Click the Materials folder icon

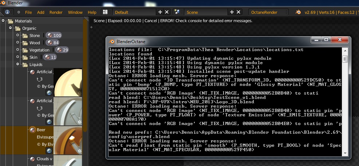[11, 21]
